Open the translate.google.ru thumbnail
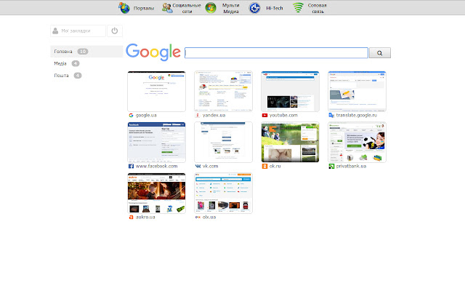 tap(357, 92)
